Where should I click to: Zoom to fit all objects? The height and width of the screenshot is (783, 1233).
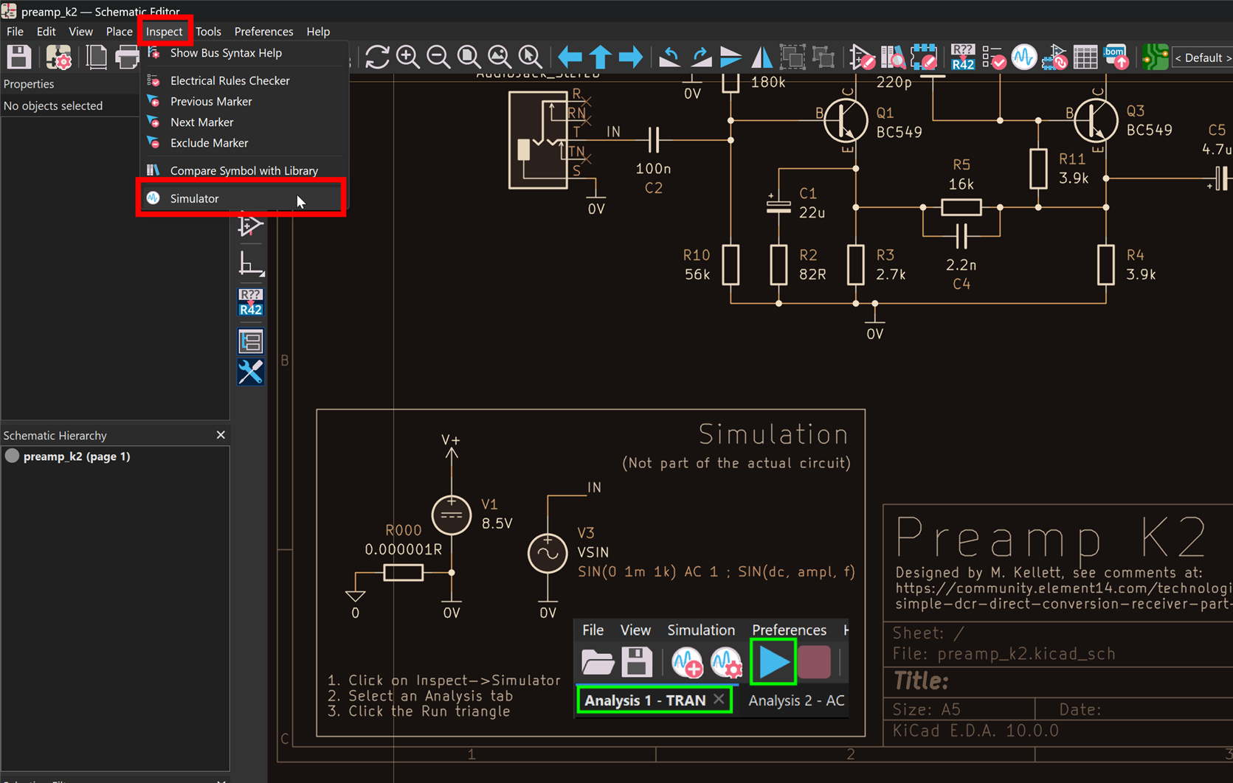point(500,57)
